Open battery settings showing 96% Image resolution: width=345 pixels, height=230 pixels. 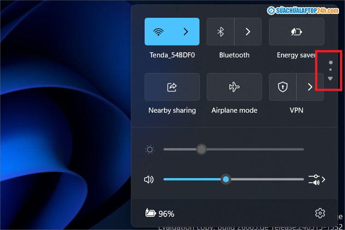click(x=160, y=213)
